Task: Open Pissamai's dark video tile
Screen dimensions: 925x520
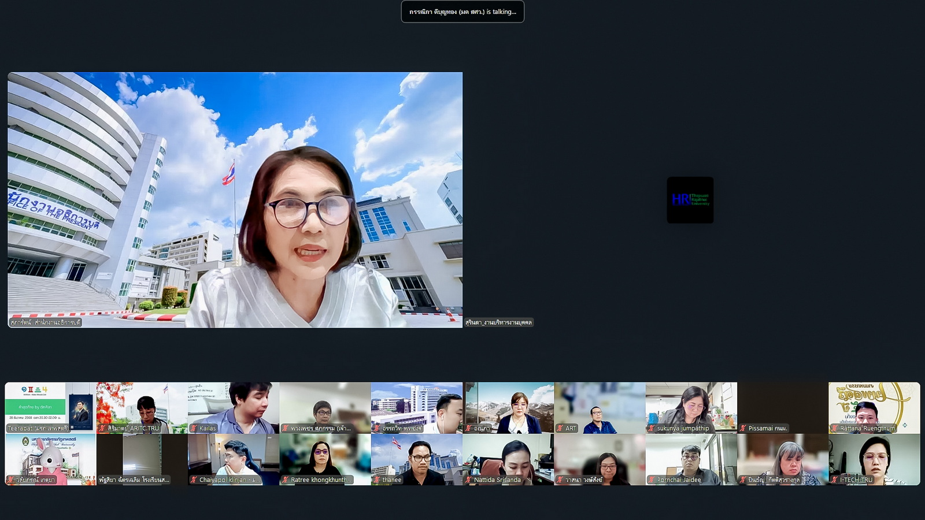Action: tap(782, 407)
